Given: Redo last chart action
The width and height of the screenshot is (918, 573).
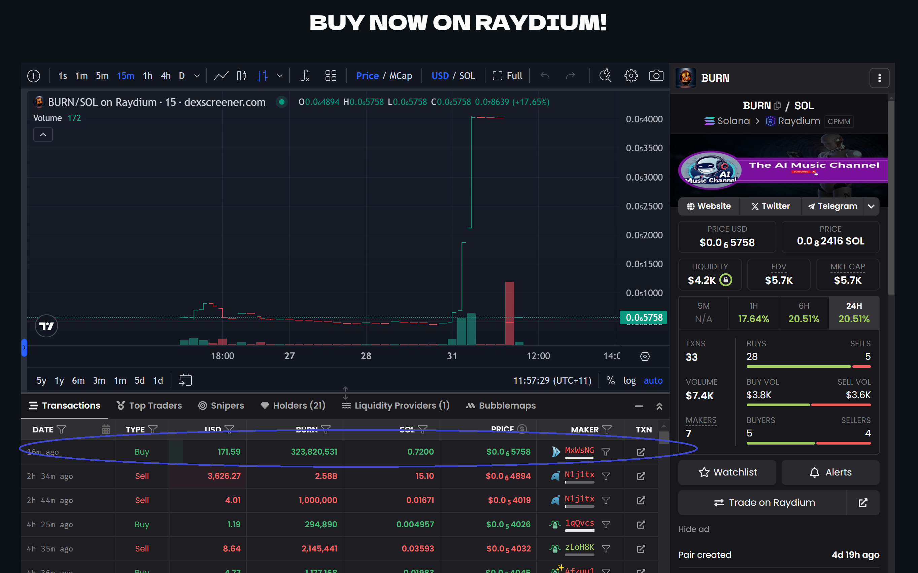Looking at the screenshot, I should (571, 76).
